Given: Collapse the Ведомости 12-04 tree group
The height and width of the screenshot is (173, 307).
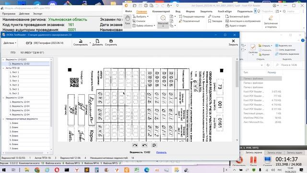Looking at the screenshot, I should (3, 98).
